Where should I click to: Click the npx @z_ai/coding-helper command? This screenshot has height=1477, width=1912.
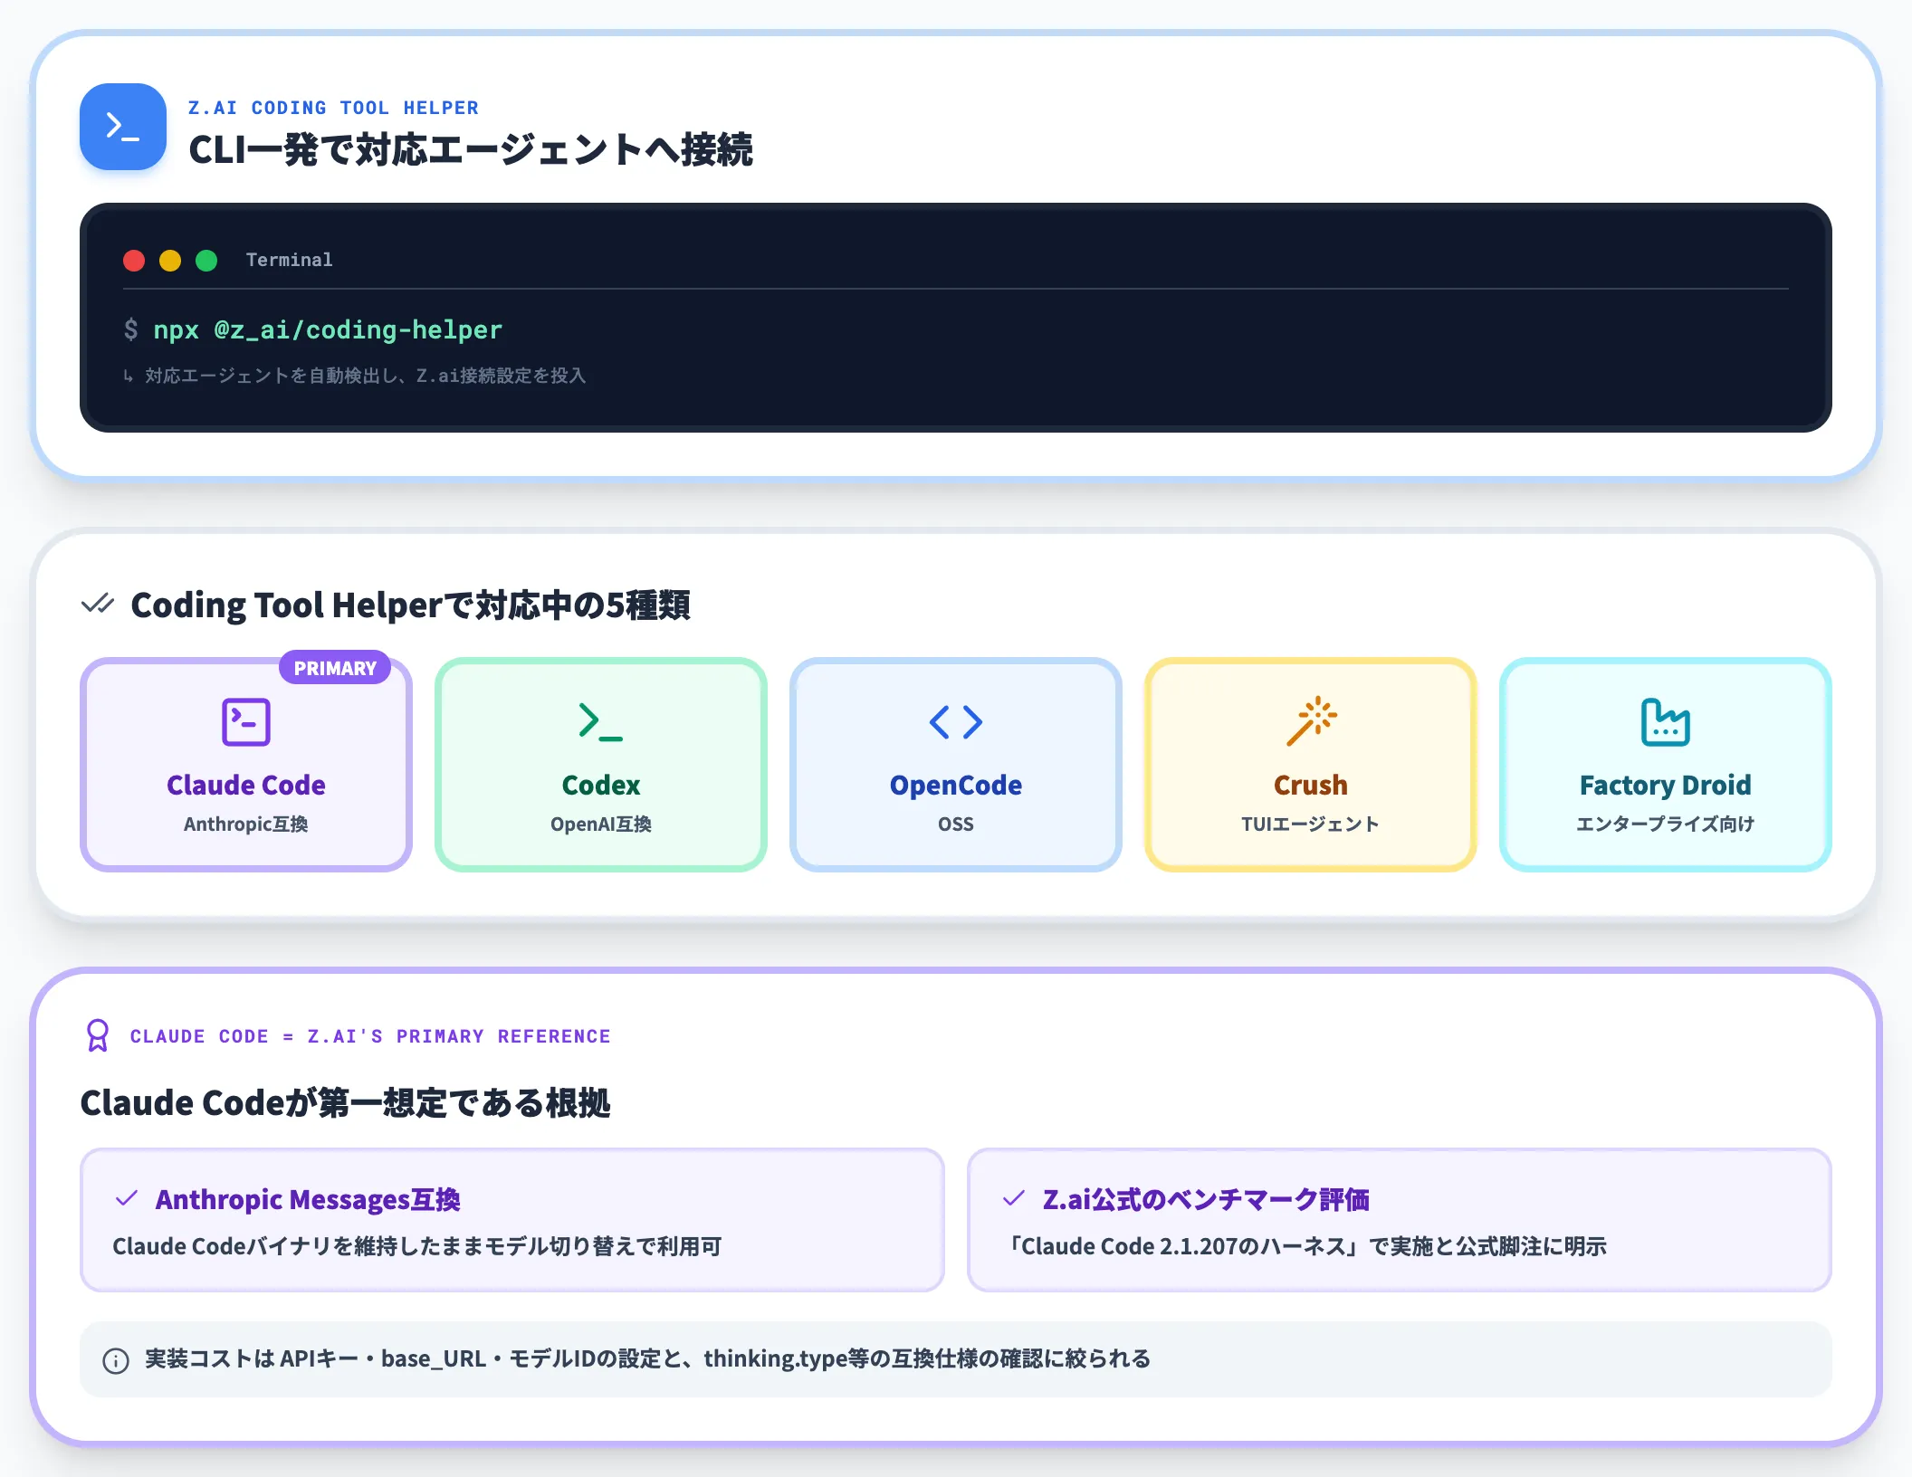tap(328, 329)
